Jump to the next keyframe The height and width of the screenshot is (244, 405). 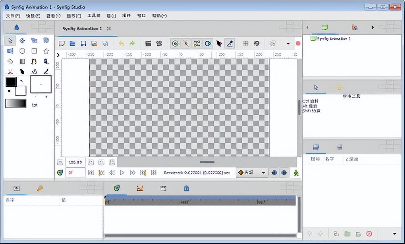[143, 173]
